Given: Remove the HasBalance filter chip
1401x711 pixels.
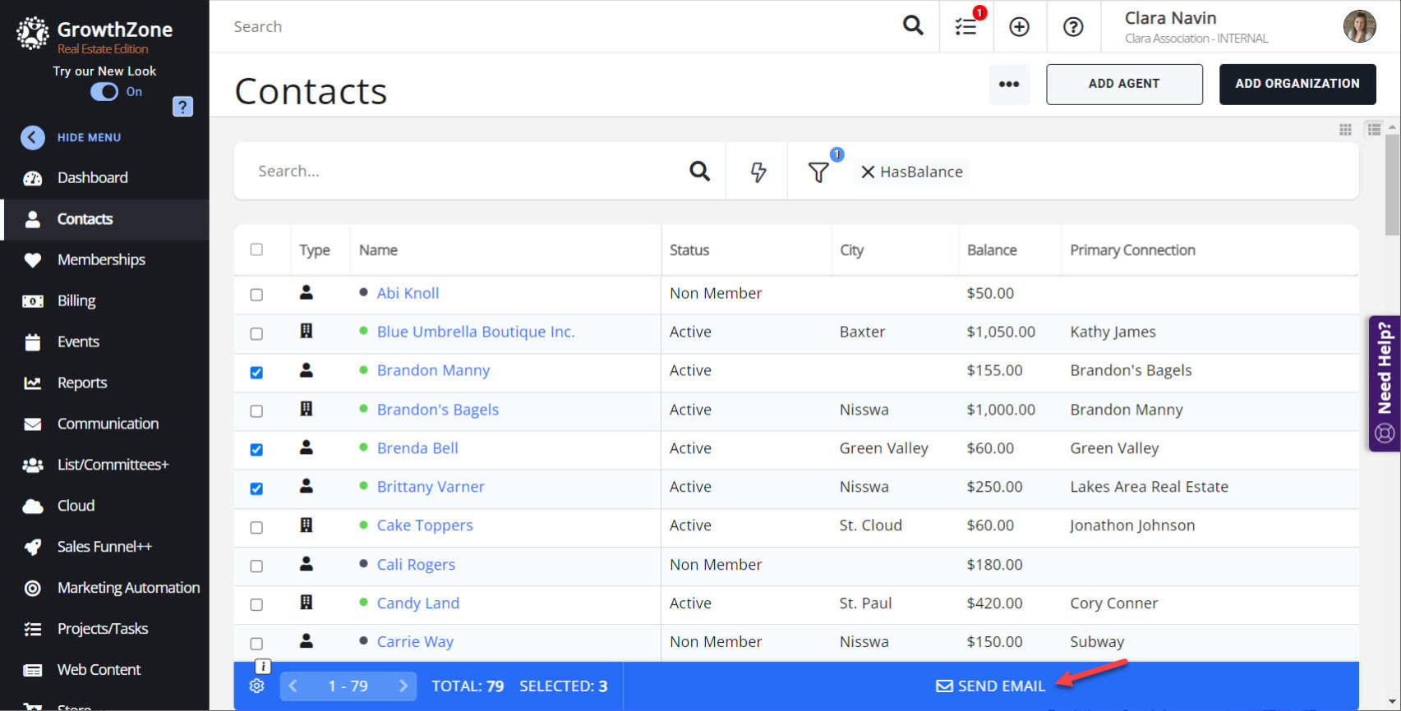Looking at the screenshot, I should (868, 172).
